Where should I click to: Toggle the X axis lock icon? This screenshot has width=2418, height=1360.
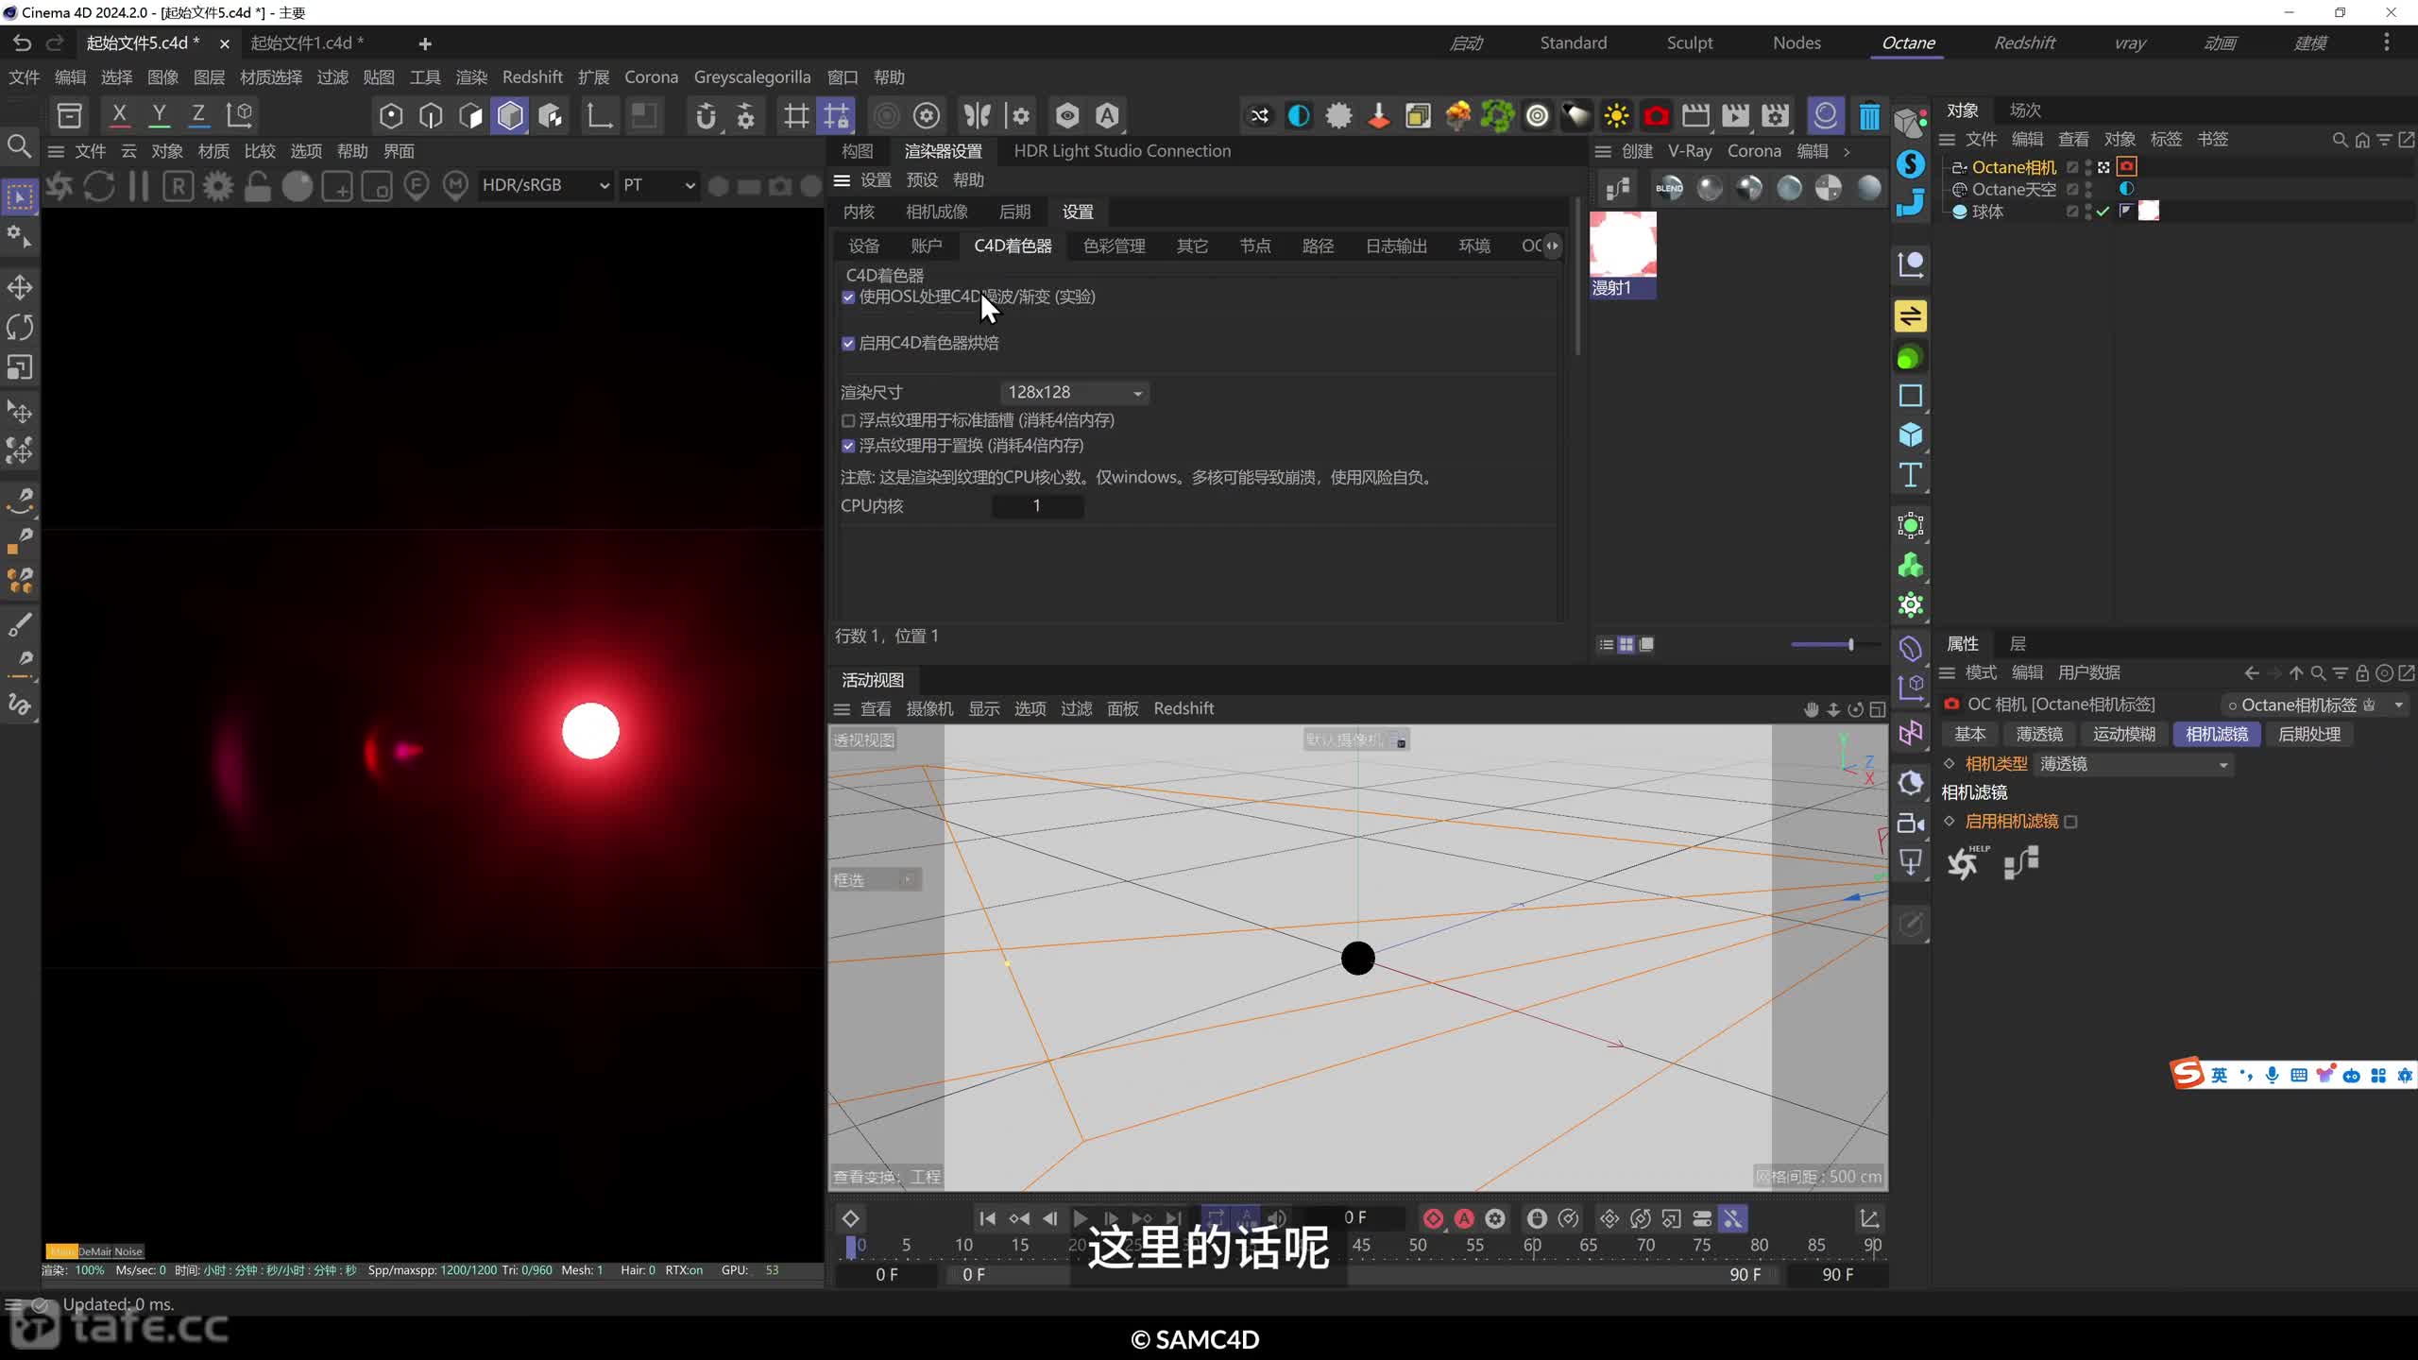coord(119,115)
